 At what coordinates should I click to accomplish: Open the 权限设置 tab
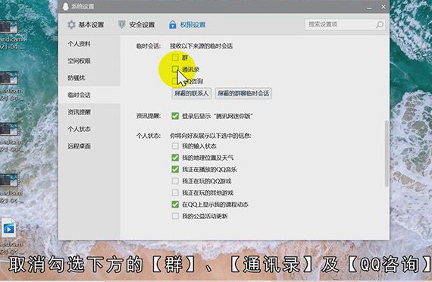click(187, 25)
